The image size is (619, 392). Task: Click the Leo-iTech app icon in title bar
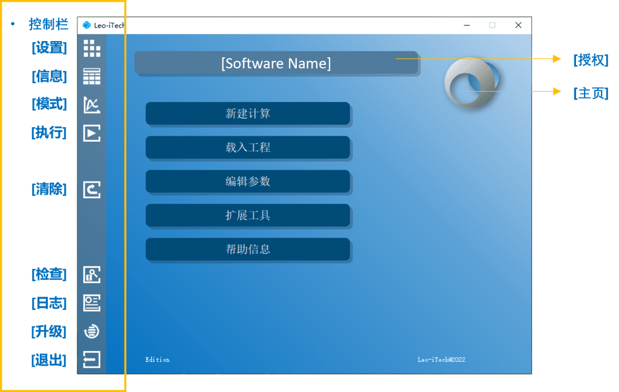pos(87,25)
